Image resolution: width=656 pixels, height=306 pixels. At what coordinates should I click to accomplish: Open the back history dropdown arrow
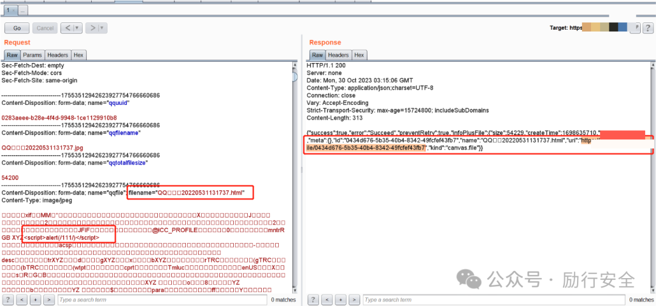point(78,28)
